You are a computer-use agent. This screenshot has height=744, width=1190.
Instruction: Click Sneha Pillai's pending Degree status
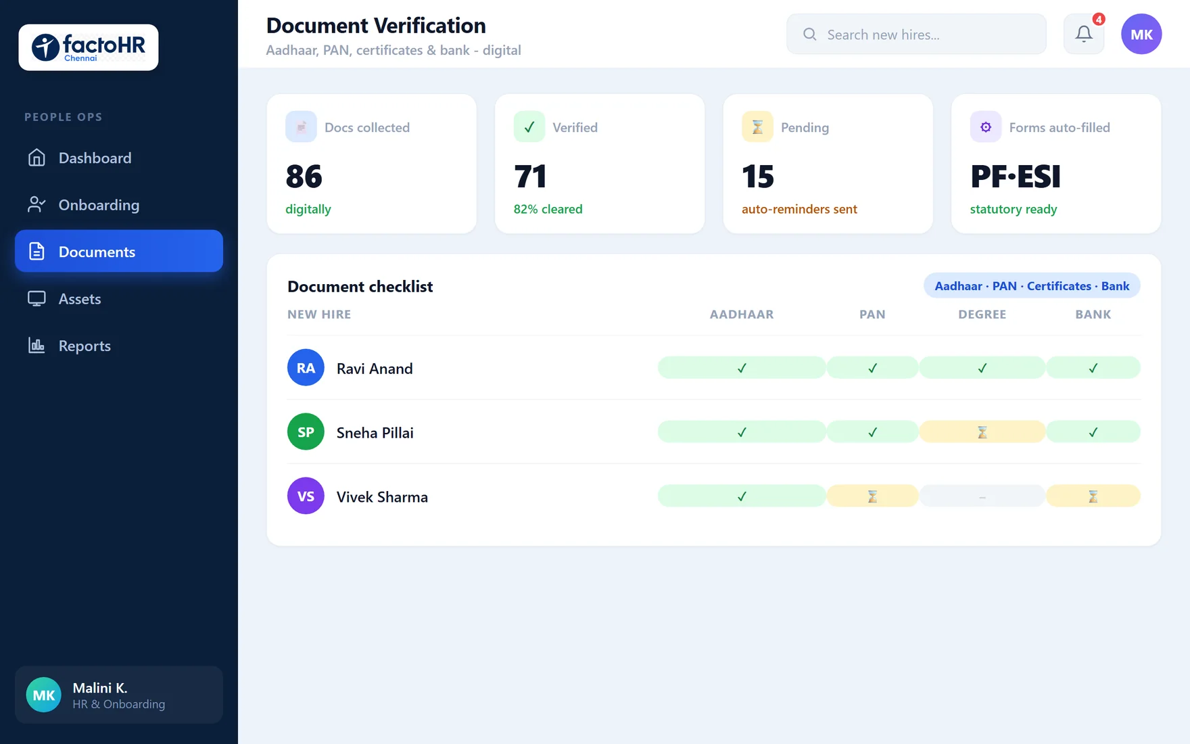[982, 432]
